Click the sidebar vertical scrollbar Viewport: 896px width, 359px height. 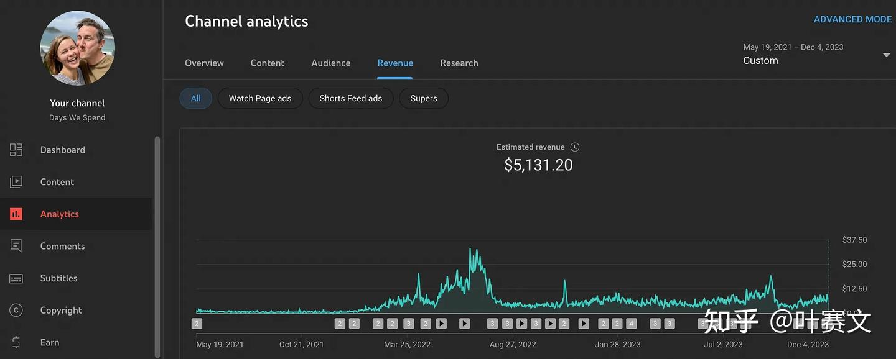pos(157,247)
